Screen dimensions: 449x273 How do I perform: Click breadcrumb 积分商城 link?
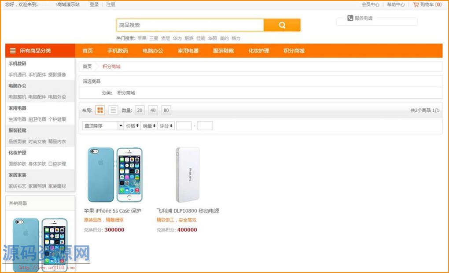click(x=111, y=66)
